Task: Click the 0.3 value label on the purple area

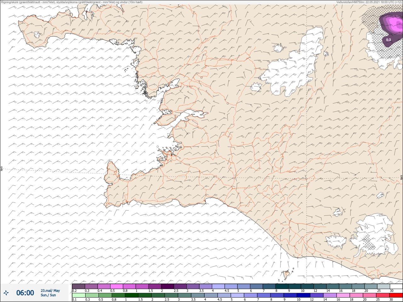Action: tap(388, 40)
